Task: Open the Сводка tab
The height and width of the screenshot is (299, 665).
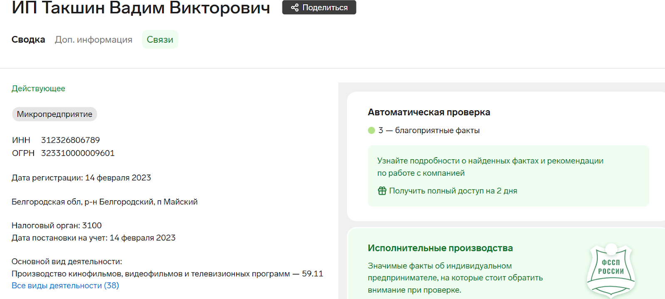Action: point(28,39)
